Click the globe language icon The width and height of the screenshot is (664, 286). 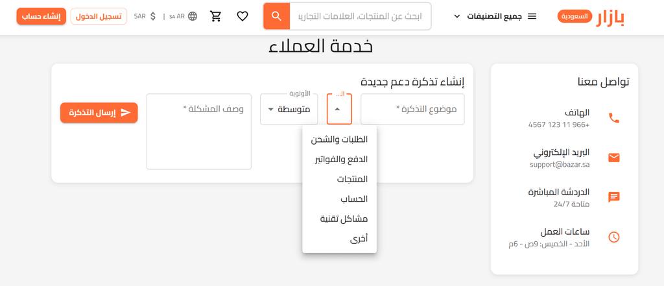[193, 16]
